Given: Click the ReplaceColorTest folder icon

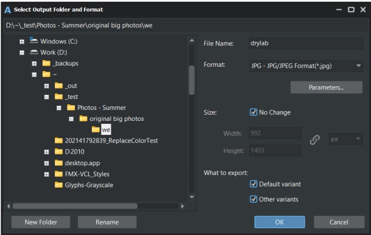Looking at the screenshot, I should 58,140.
